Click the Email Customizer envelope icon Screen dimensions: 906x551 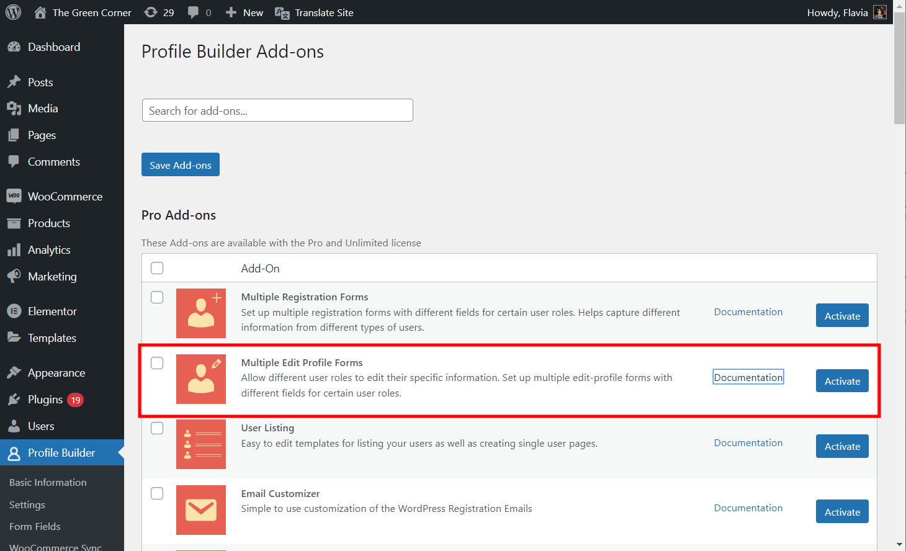pyautogui.click(x=201, y=510)
